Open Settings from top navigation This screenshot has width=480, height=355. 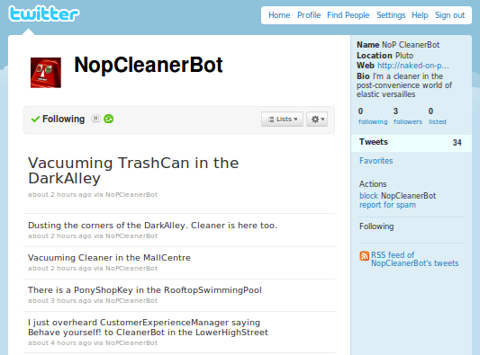[x=391, y=15]
